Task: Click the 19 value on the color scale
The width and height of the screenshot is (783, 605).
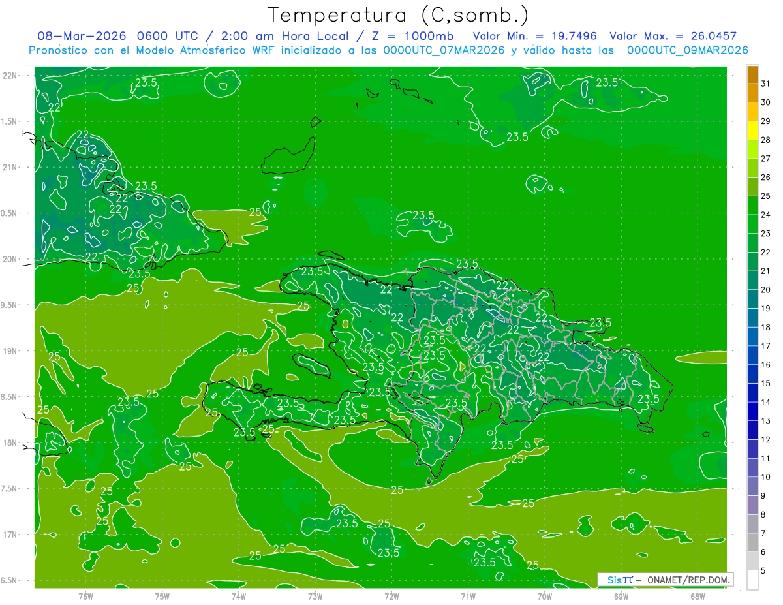Action: 766,308
